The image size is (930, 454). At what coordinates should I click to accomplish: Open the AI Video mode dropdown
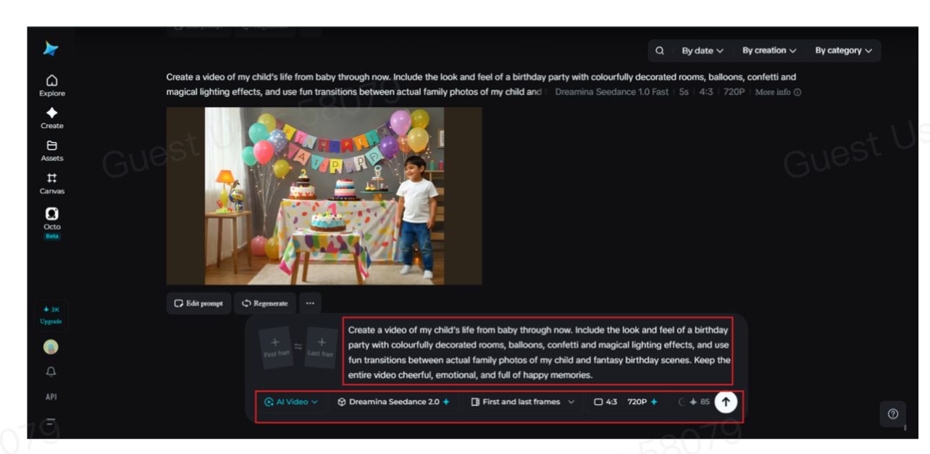pyautogui.click(x=291, y=402)
